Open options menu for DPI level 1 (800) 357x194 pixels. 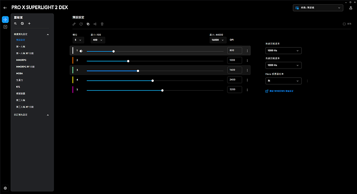(x=247, y=51)
